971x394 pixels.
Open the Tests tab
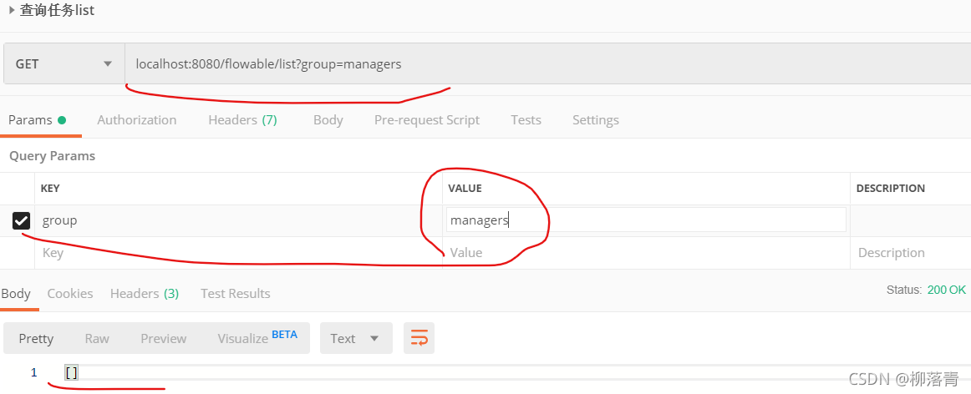526,120
